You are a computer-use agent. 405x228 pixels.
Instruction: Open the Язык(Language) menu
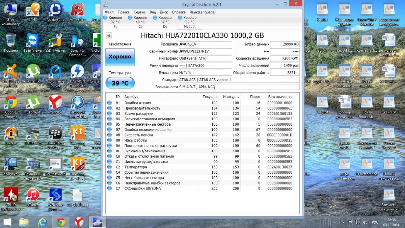pos(202,12)
